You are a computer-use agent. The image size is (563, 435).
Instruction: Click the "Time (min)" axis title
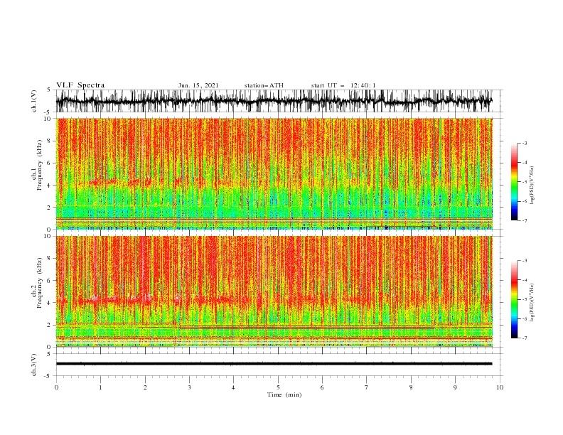coord(284,394)
